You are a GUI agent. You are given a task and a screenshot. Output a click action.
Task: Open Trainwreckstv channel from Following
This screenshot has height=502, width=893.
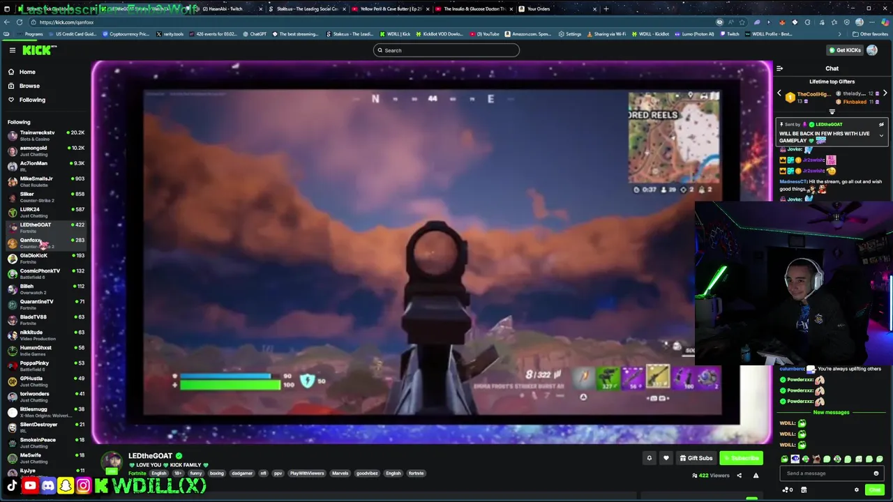[x=45, y=135]
